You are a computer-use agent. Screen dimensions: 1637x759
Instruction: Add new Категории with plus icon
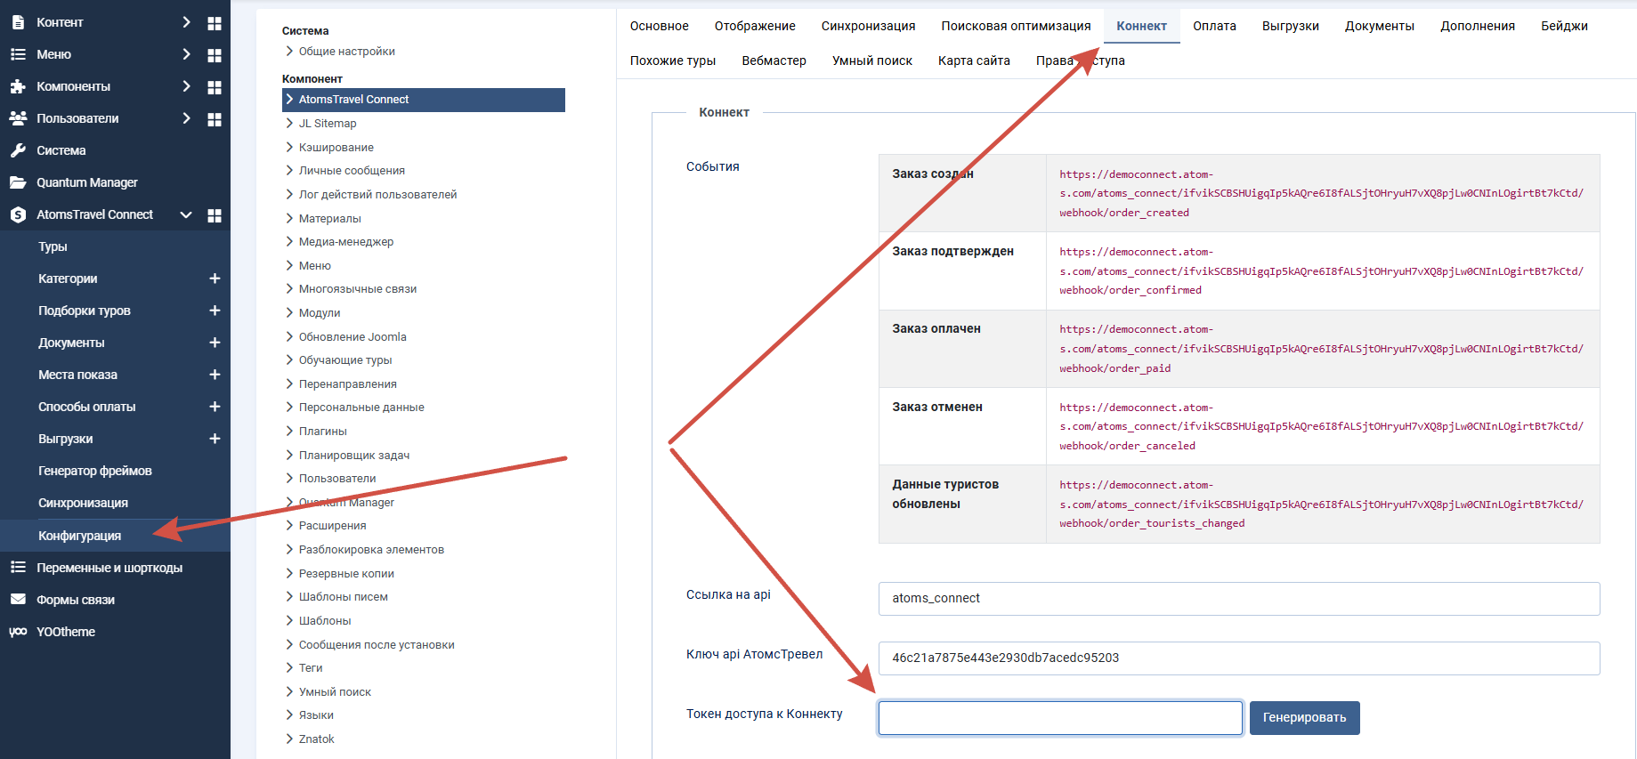(215, 279)
